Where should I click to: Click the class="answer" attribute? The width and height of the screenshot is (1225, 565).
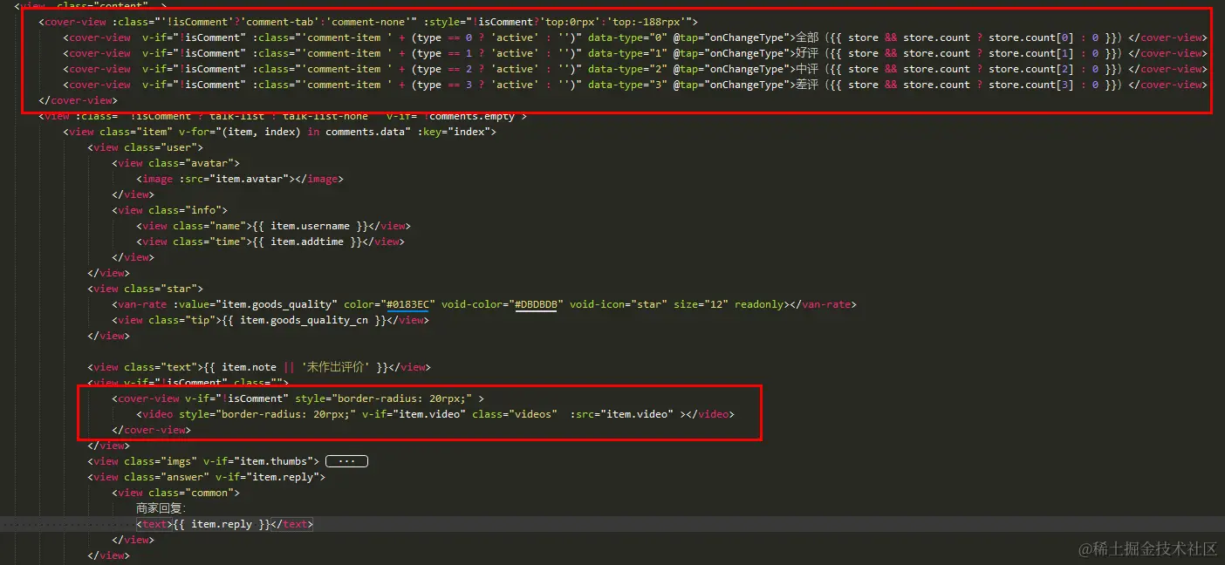(167, 477)
